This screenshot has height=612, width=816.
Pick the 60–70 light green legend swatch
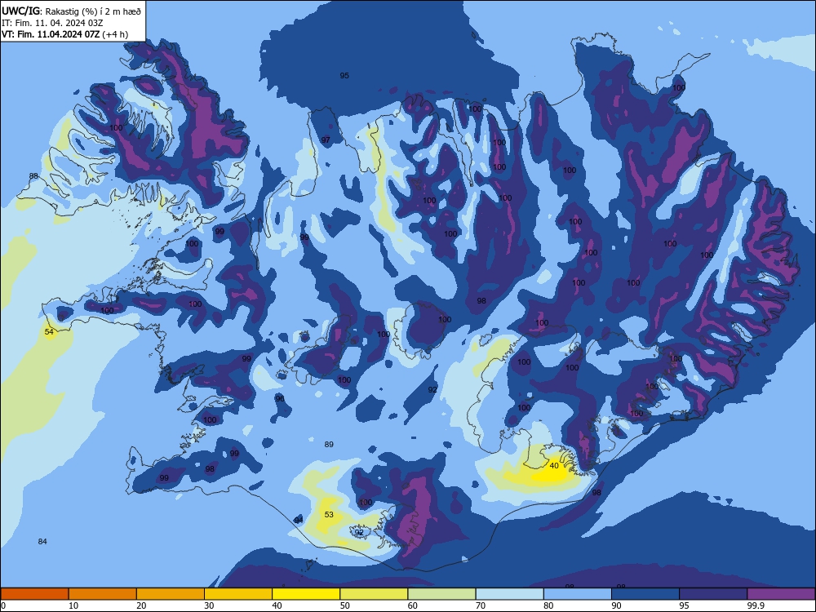(441, 594)
